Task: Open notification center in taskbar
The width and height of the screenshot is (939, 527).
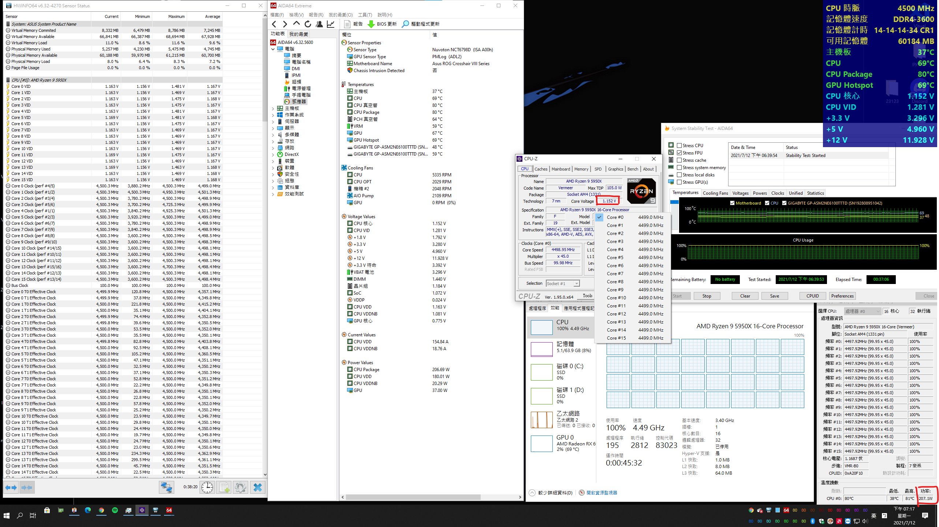Action: 925,515
